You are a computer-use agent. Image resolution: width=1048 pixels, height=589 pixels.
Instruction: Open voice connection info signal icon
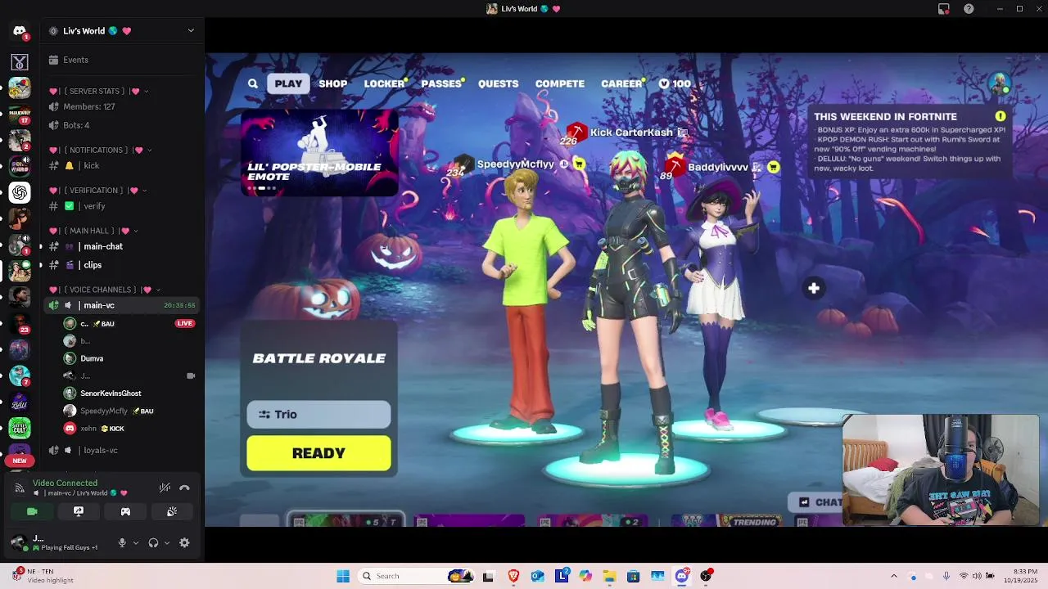pos(20,488)
